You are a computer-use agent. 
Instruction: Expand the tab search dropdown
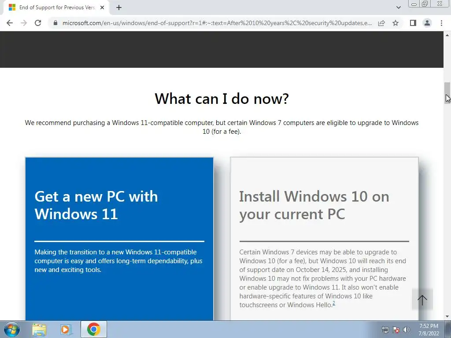point(398,7)
